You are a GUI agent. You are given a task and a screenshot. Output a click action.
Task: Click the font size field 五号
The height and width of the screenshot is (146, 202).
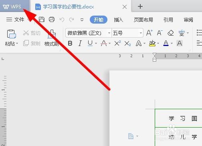pyautogui.click(x=125, y=33)
